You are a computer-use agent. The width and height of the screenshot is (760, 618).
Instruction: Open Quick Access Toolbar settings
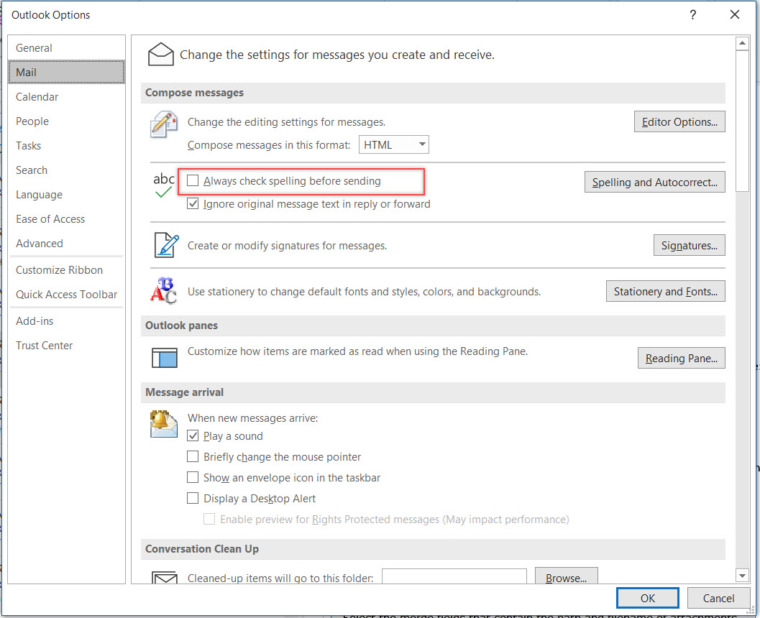(66, 295)
